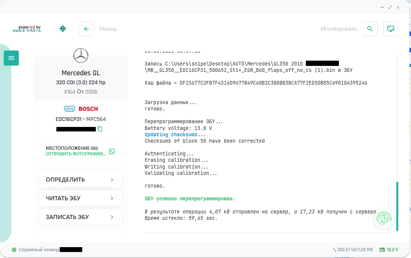This screenshot has width=411, height=258.
Task: Go back with the arrow button
Action: [86, 29]
